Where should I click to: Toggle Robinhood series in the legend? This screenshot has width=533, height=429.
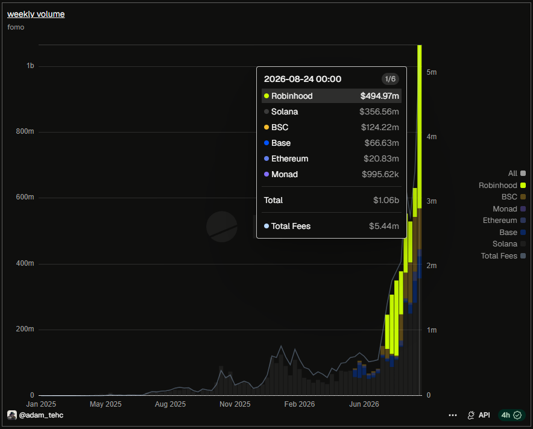[502, 186]
